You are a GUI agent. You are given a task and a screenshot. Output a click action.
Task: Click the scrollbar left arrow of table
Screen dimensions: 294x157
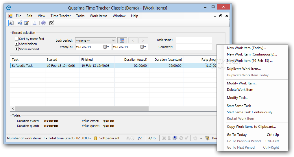click(13, 109)
